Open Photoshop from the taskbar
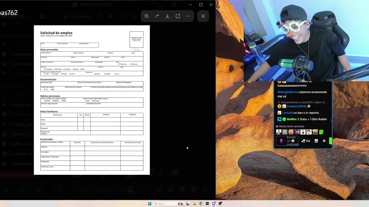Viewport: 369px width, 207px height. pyautogui.click(x=207, y=204)
